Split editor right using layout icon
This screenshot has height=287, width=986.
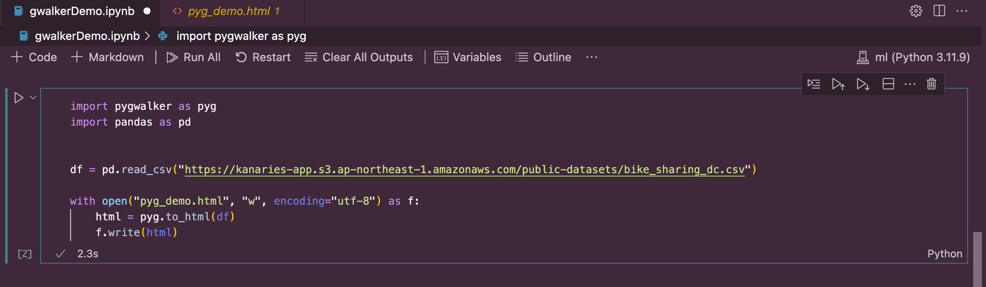[x=939, y=11]
